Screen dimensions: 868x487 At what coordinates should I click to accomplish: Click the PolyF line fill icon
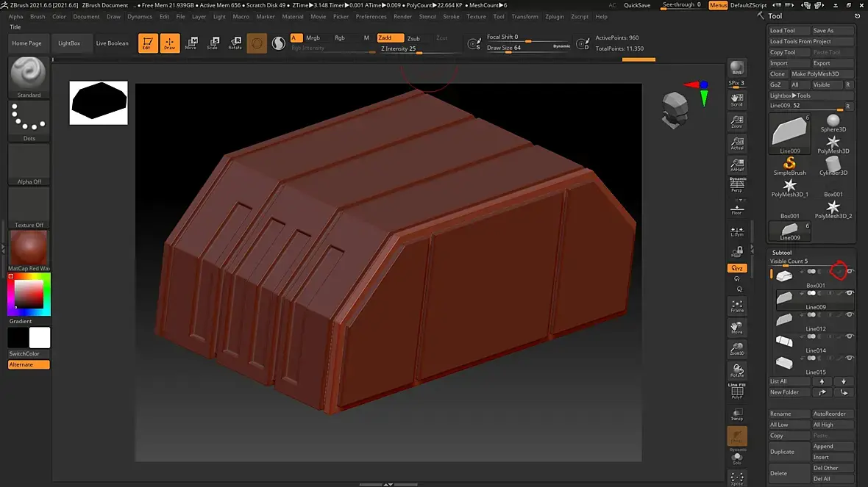point(736,392)
